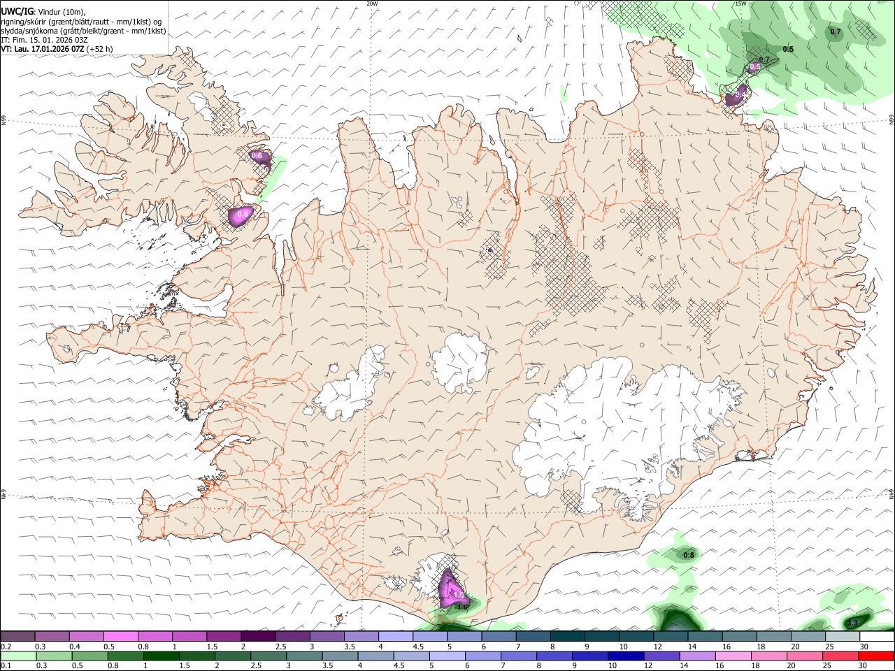The width and height of the screenshot is (895, 671).
Task: Click the violet 12–14 swatch, lower legend row
Action: (x=662, y=656)
